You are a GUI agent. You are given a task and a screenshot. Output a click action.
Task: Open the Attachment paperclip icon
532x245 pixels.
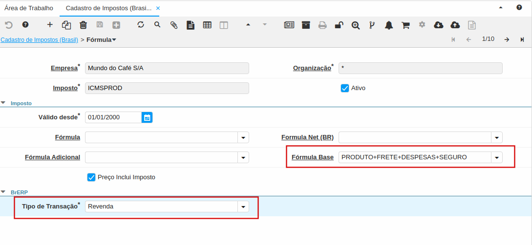point(174,25)
